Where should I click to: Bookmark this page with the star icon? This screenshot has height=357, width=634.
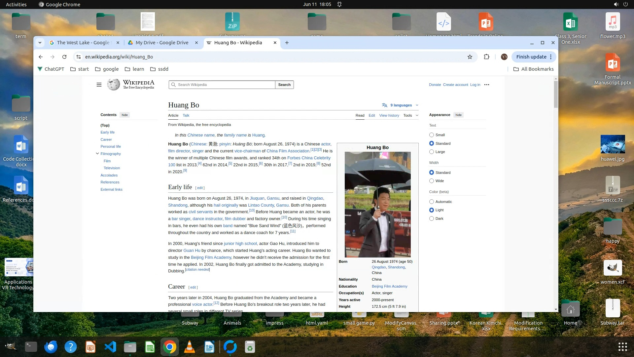(x=470, y=57)
